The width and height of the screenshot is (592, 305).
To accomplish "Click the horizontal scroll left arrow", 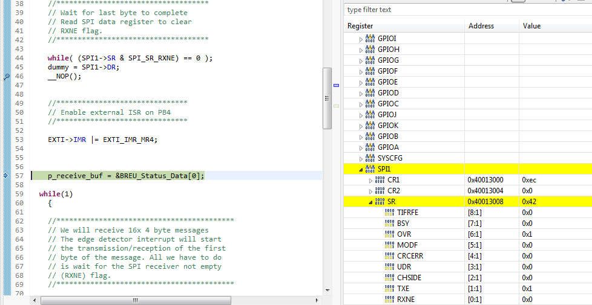I will tap(35, 301).
